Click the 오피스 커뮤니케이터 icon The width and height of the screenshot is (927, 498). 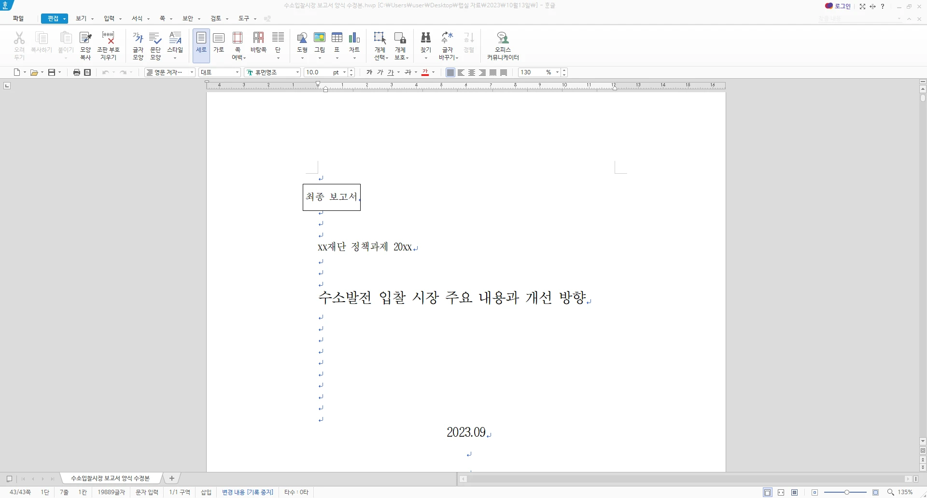click(502, 43)
